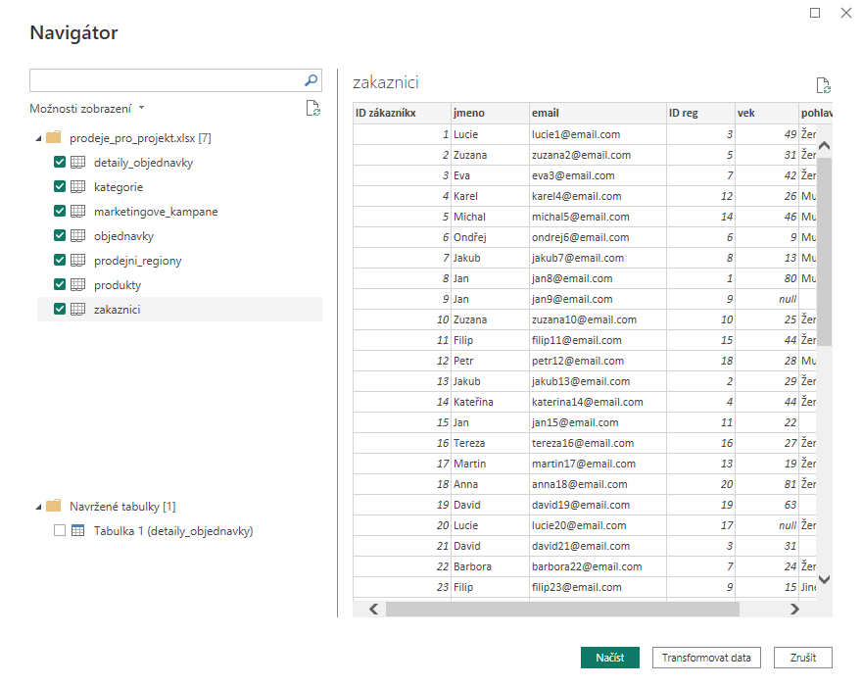Click the search magnifier icon
The width and height of the screenshot is (862, 686).
311,79
